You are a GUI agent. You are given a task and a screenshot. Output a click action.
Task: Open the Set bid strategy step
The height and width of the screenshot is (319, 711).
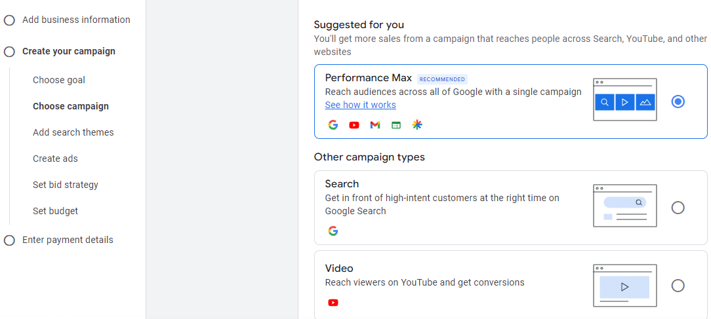coord(66,185)
